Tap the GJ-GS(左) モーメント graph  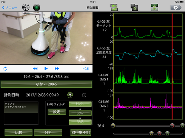[148, 26]
